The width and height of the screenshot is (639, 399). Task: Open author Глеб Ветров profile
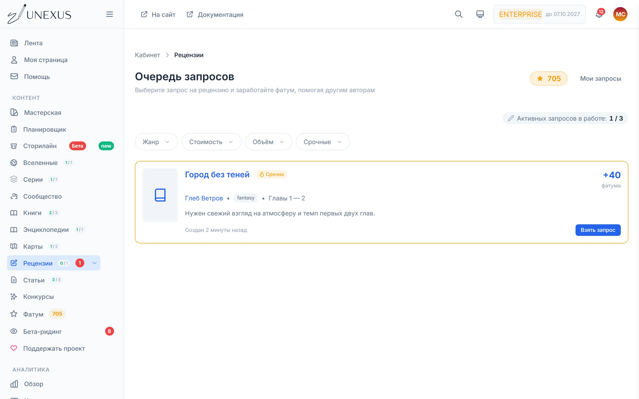point(204,198)
